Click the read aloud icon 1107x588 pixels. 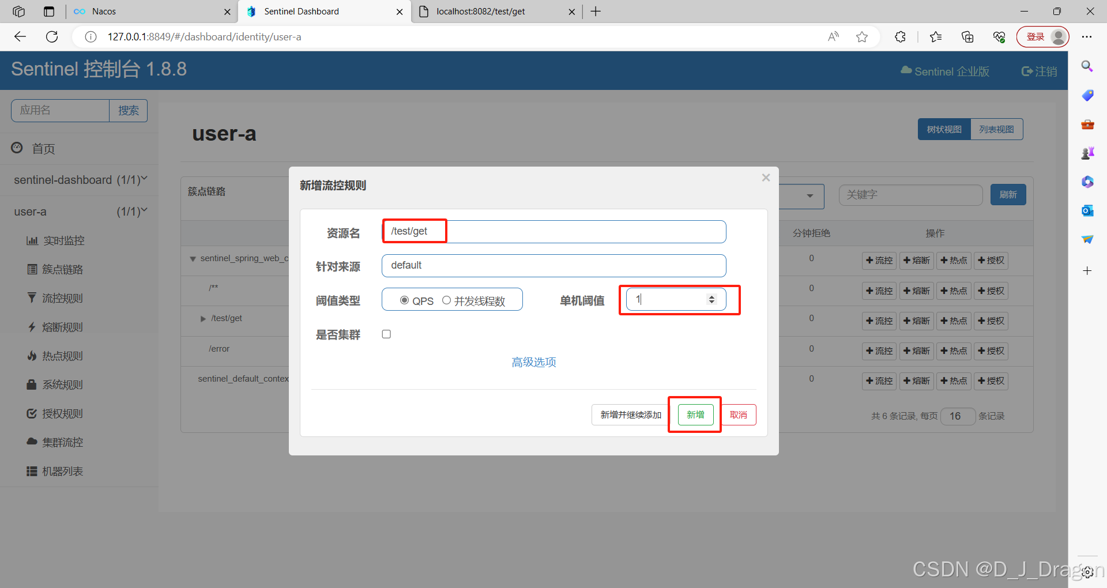click(x=833, y=37)
